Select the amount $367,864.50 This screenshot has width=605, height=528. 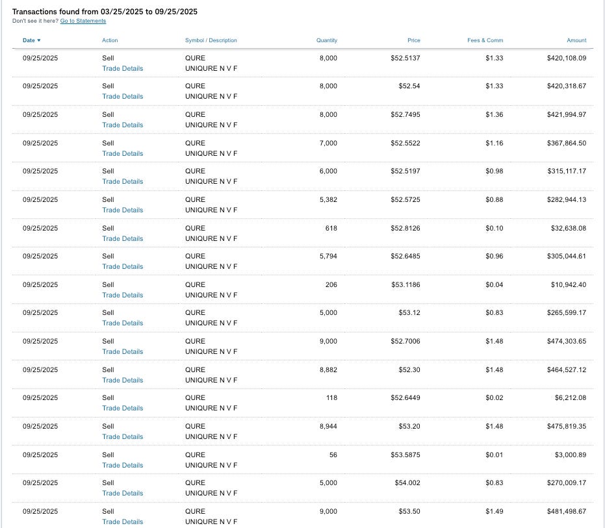coord(567,143)
